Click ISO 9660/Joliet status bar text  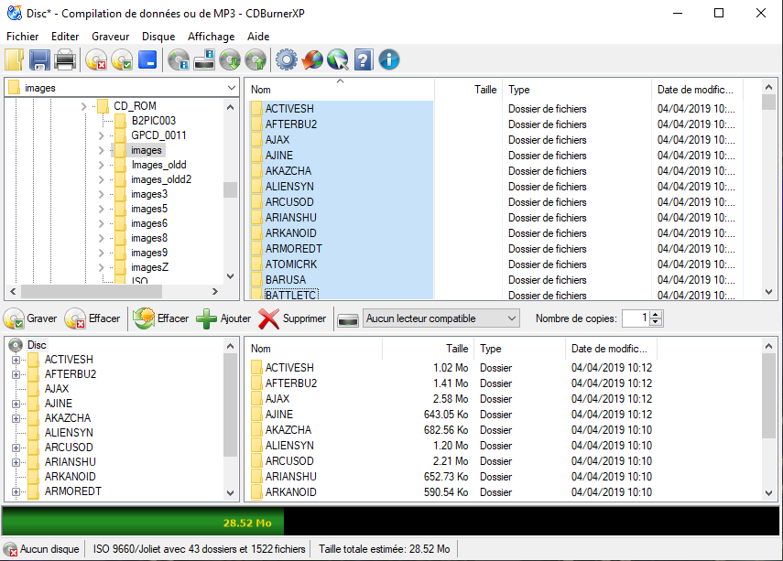[x=199, y=549]
